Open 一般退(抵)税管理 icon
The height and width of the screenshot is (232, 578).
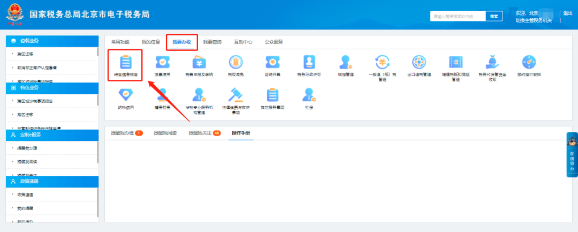382,62
